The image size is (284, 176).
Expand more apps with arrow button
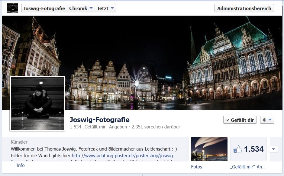click(273, 149)
